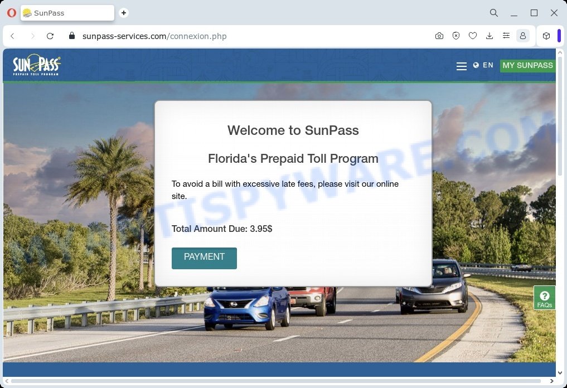Click the Total Amount Due text
This screenshot has width=567, height=388.
tap(222, 229)
